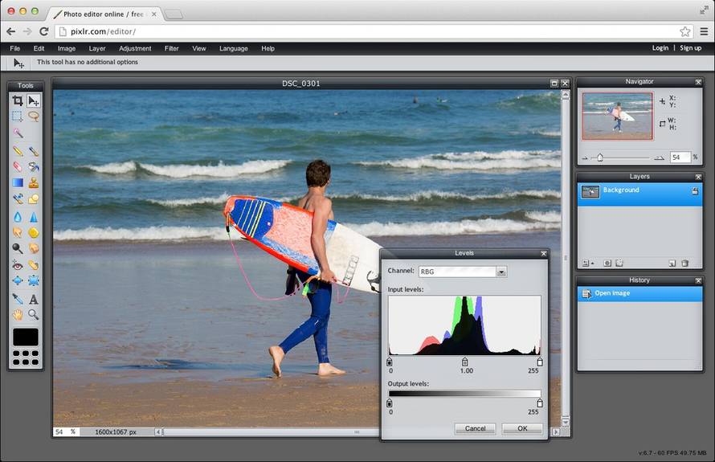This screenshot has width=715, height=462.
Task: Select the Crop tool
Action: click(18, 101)
